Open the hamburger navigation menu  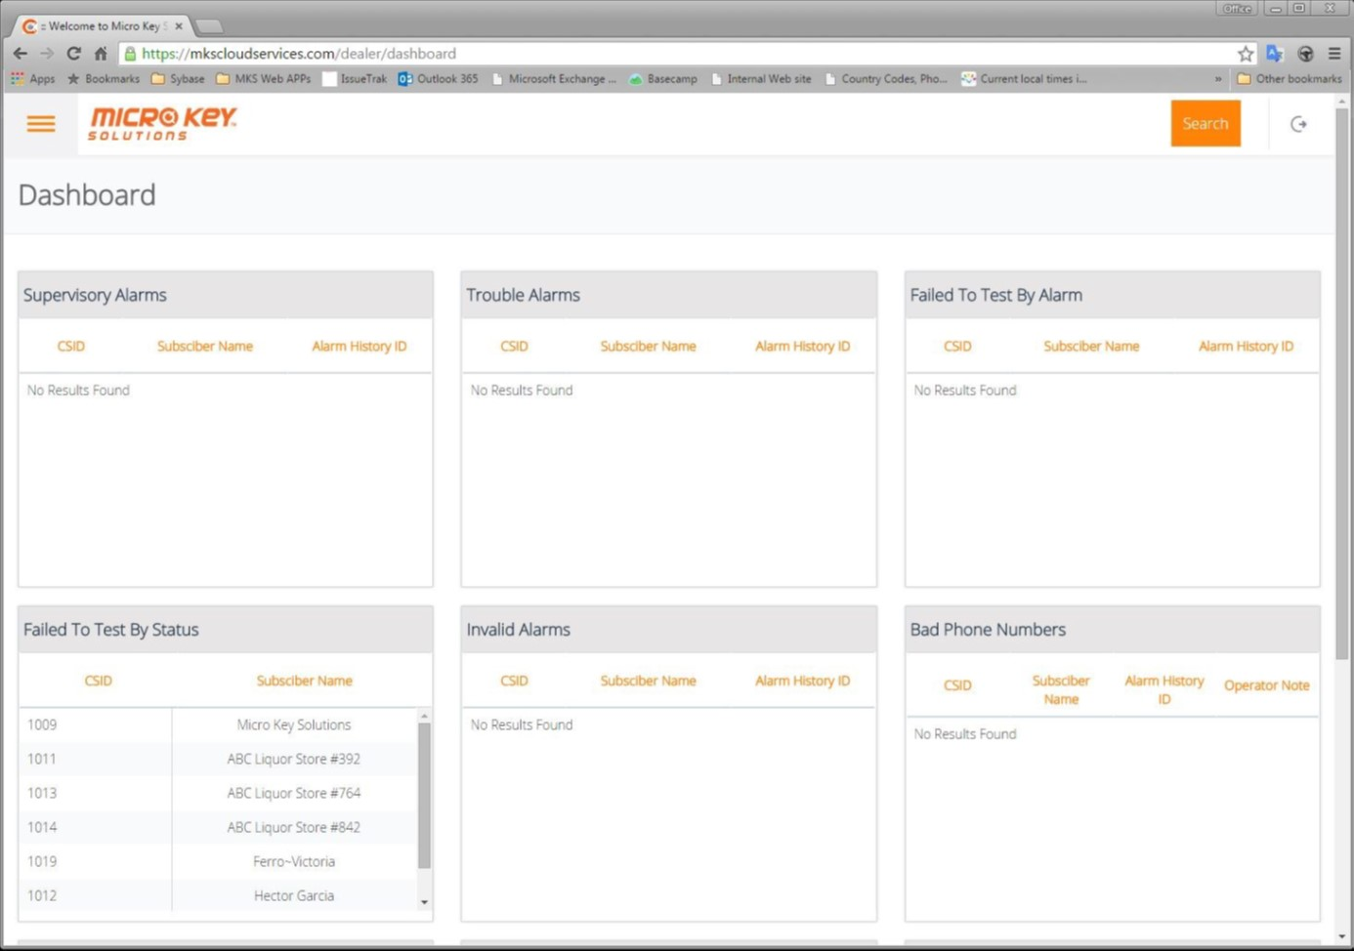pos(41,124)
